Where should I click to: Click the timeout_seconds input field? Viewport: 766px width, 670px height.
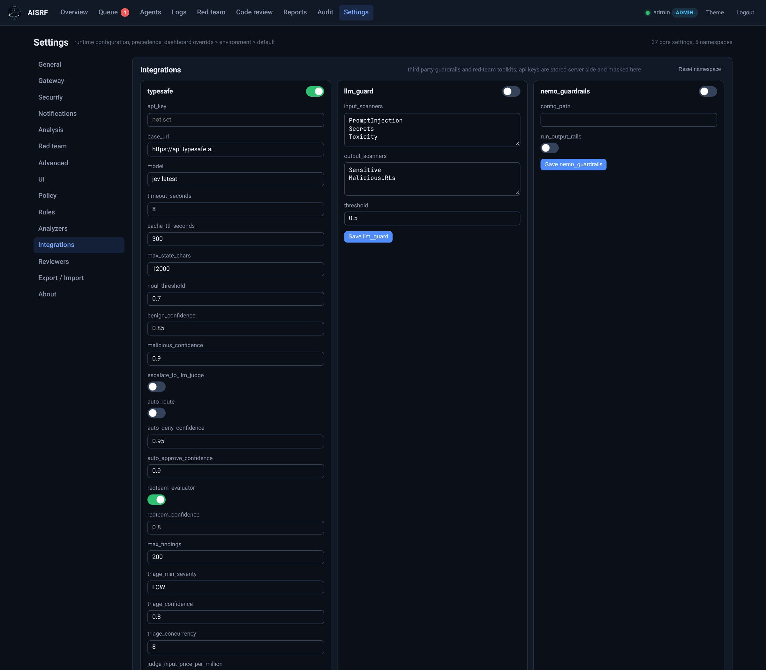point(236,209)
